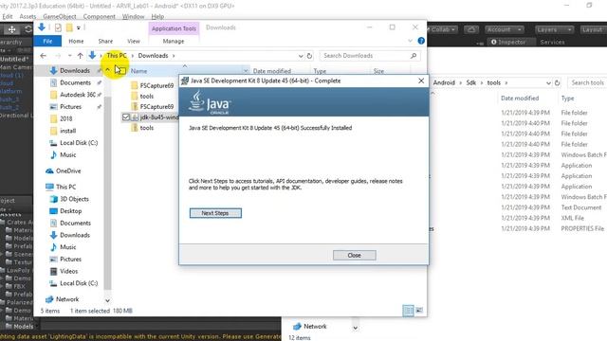Open Unity Window menu
The width and height of the screenshot is (607, 341).
click(x=133, y=17)
